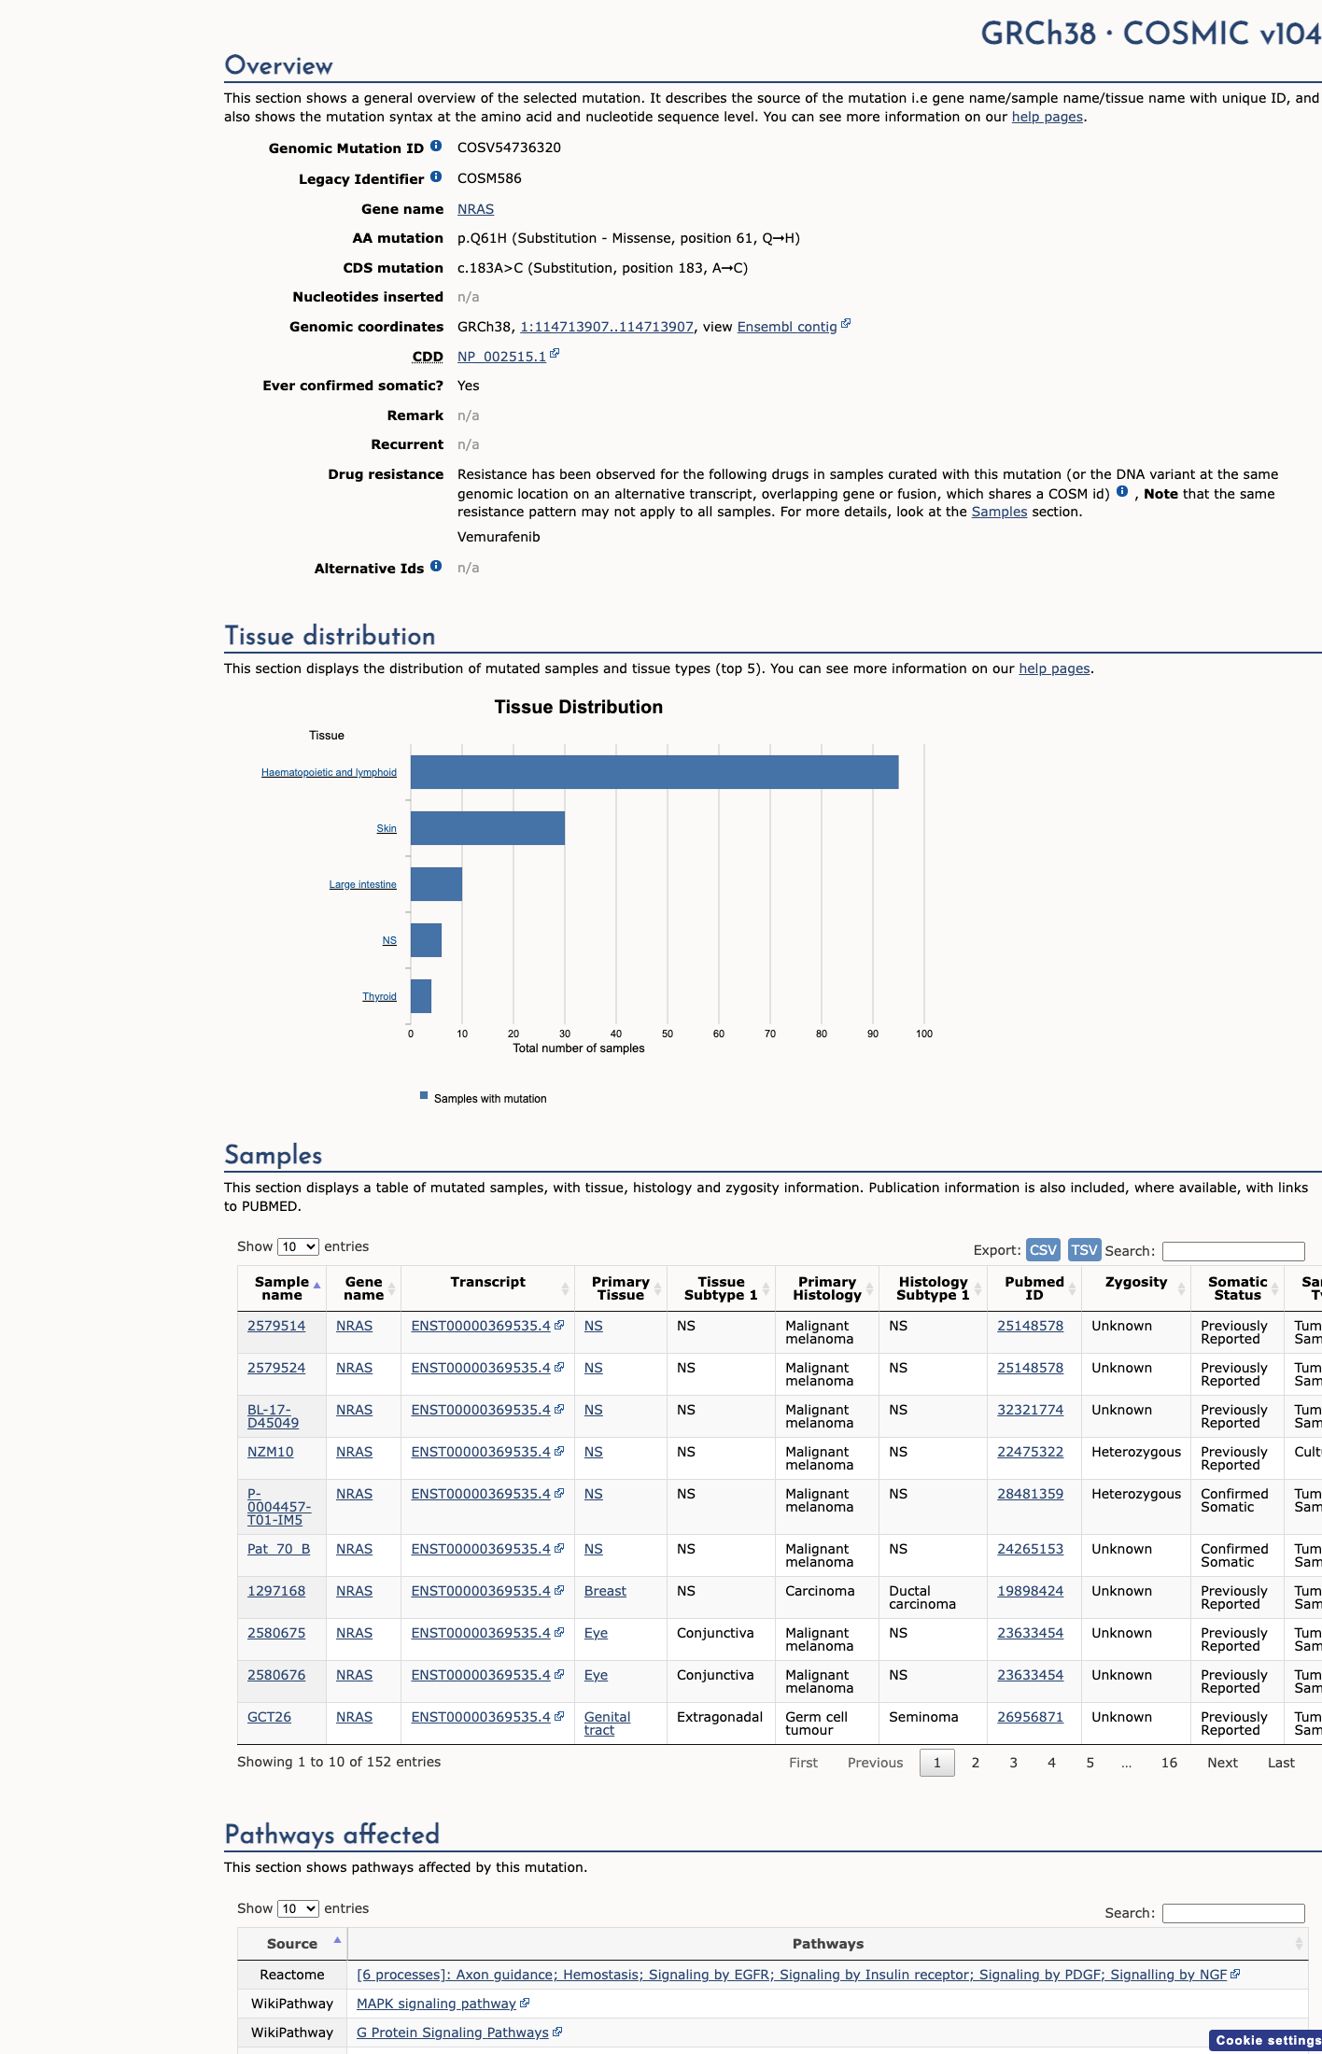Open help pages link in Tissue distribution
Screen dimensions: 1322x2054
pyautogui.click(x=1054, y=668)
